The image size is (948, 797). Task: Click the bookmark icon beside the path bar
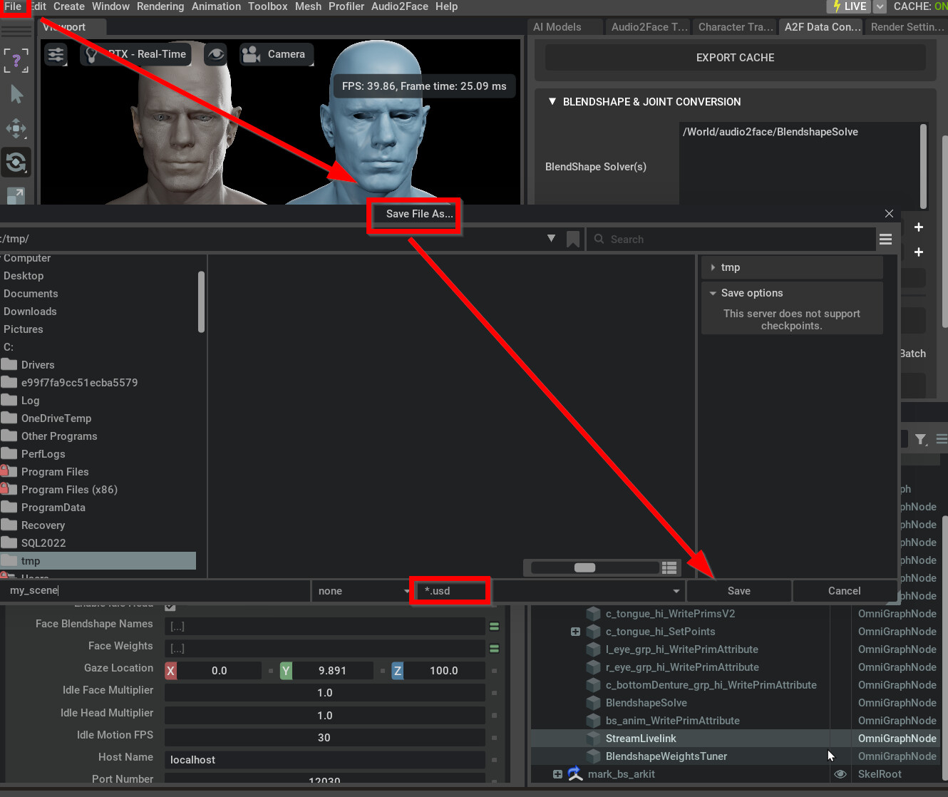(x=573, y=239)
